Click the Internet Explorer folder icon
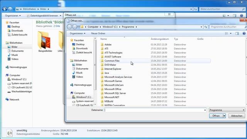The height and width of the screenshot is (139, 247). click(x=102, y=69)
